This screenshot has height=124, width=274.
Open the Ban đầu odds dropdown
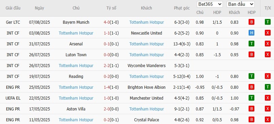coord(240,4)
